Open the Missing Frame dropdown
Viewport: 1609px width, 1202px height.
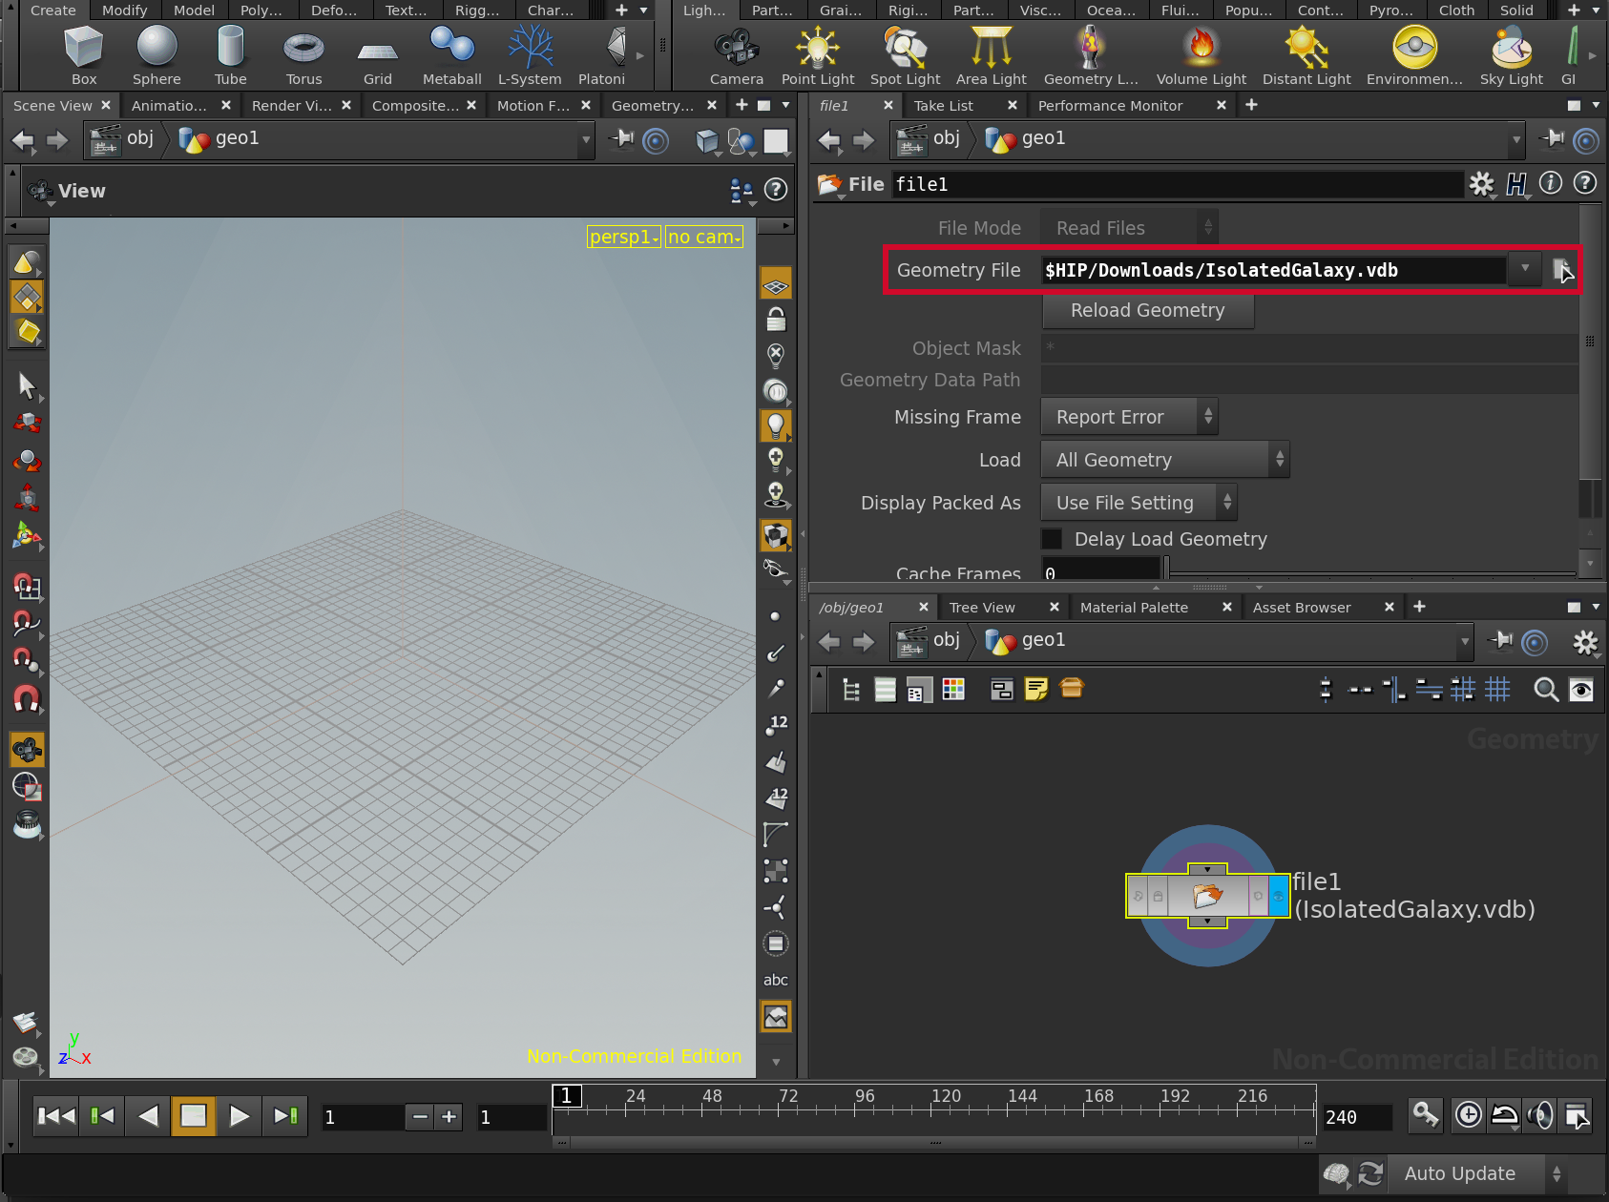point(1129,417)
